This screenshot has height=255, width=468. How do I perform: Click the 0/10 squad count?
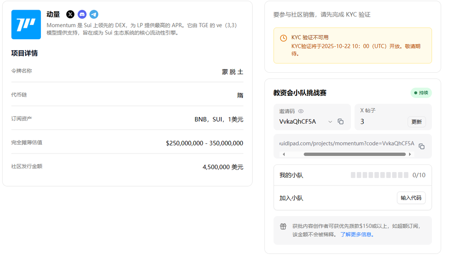[x=419, y=175]
